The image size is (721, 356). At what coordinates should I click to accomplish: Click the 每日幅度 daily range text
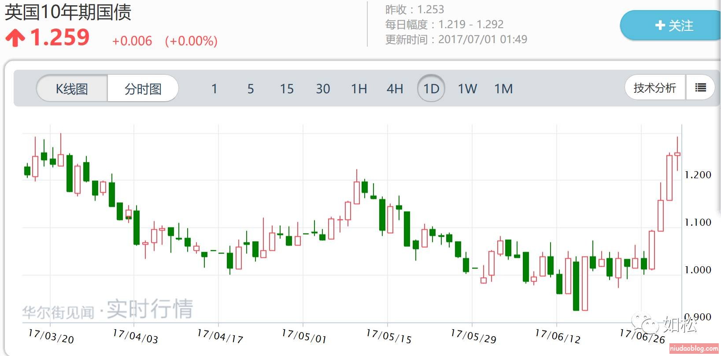[x=444, y=24]
